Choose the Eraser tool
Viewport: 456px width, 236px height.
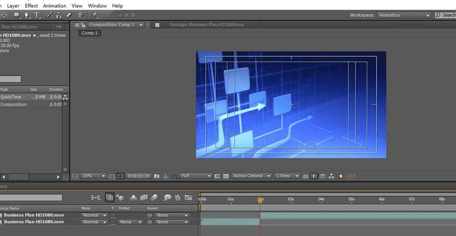pos(69,15)
